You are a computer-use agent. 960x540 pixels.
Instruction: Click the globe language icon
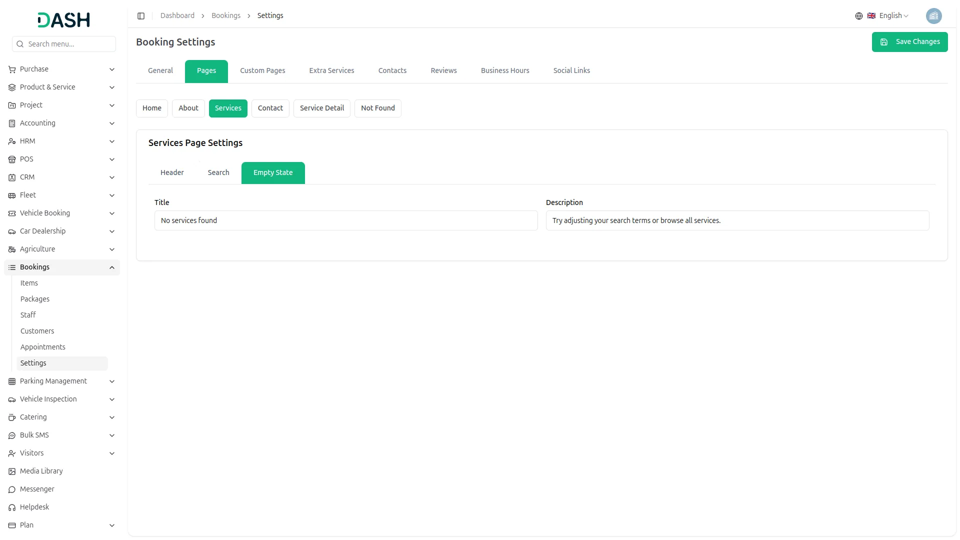click(858, 16)
